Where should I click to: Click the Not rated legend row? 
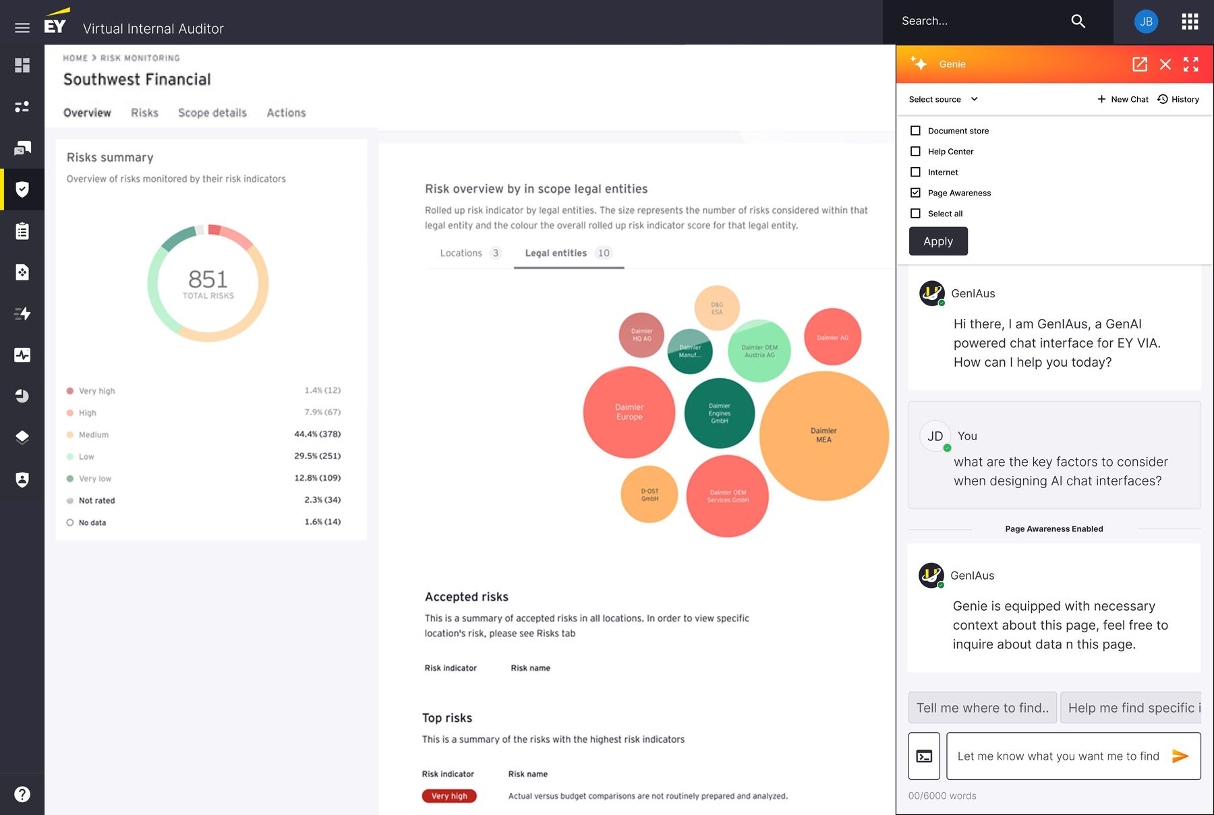[x=204, y=500]
